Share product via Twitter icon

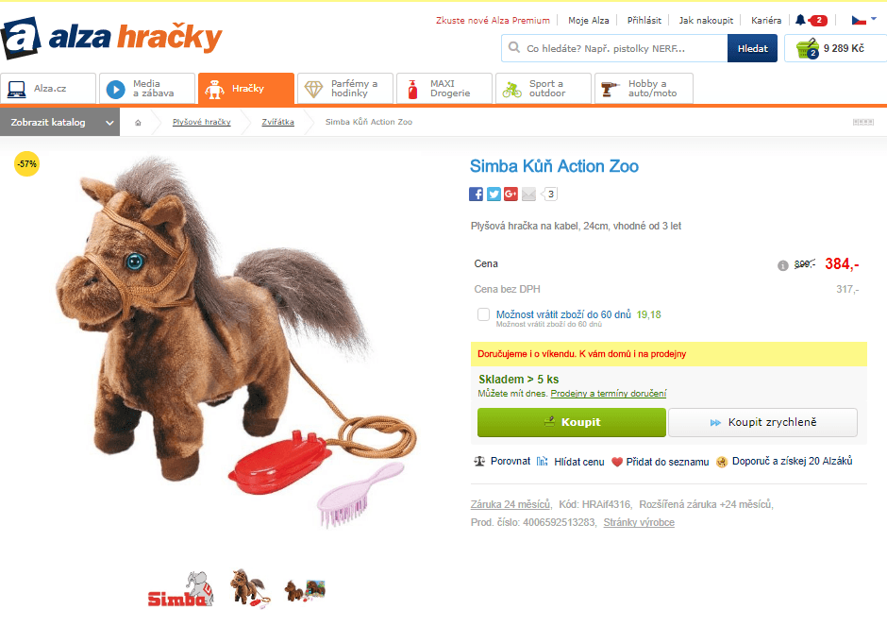(494, 195)
